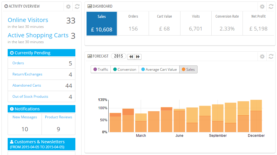The image size is (277, 155).
Task: Click the Notifications section header
Action: coord(42,109)
